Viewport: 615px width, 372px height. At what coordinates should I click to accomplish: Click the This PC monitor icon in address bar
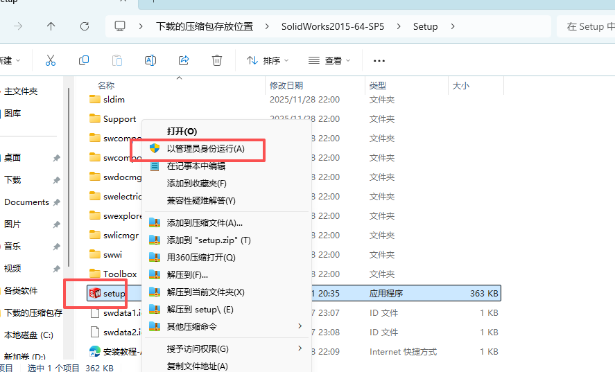pos(120,26)
